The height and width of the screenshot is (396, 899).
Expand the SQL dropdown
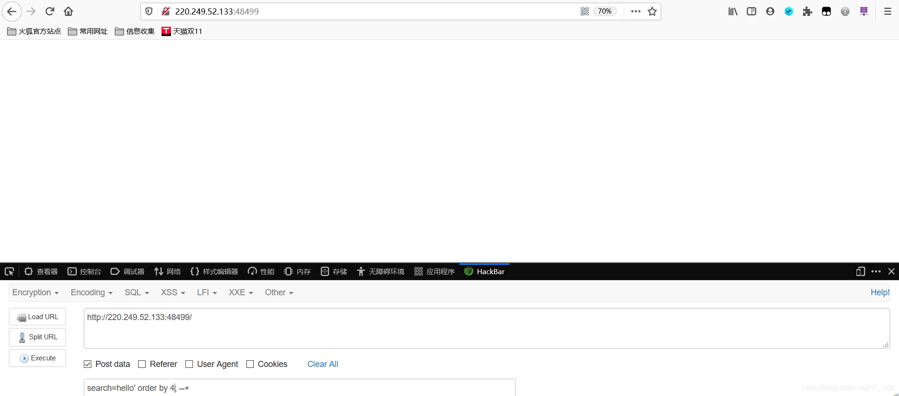pyautogui.click(x=137, y=292)
